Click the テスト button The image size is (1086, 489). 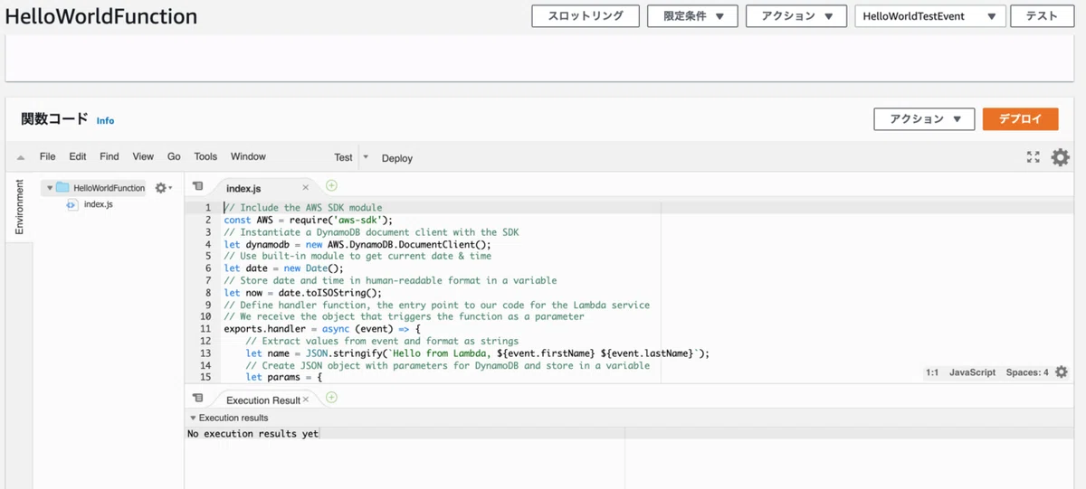(1042, 16)
